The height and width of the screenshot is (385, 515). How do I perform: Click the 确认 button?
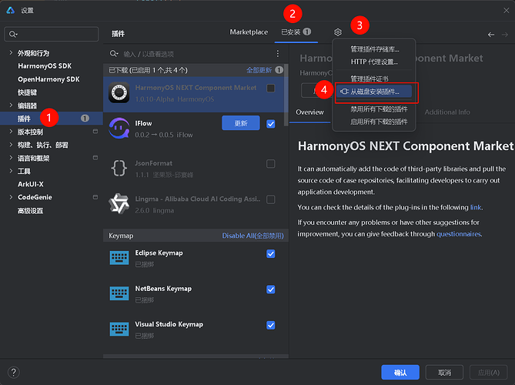pyautogui.click(x=400, y=372)
